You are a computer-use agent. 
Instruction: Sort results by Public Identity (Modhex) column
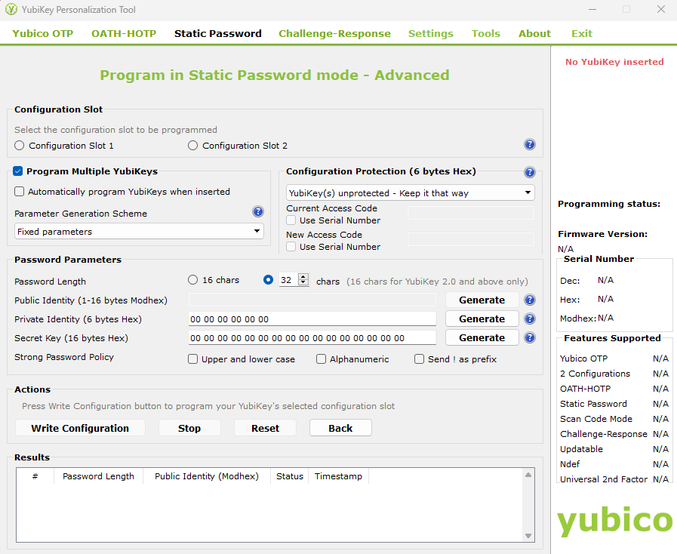point(207,476)
